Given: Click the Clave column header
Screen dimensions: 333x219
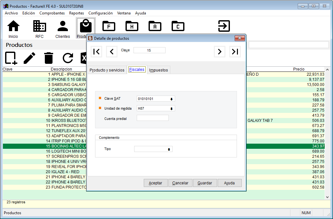Looking at the screenshot, I should point(8,69).
